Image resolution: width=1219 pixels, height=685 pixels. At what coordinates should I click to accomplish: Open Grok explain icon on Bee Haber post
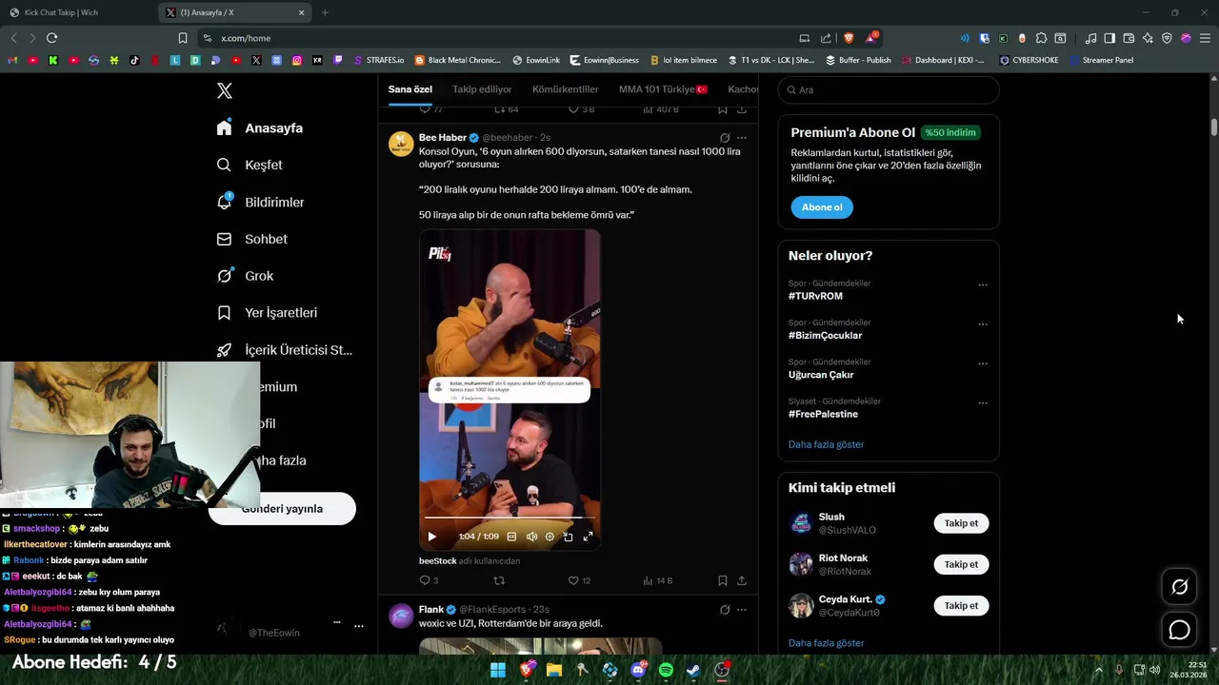click(x=725, y=138)
